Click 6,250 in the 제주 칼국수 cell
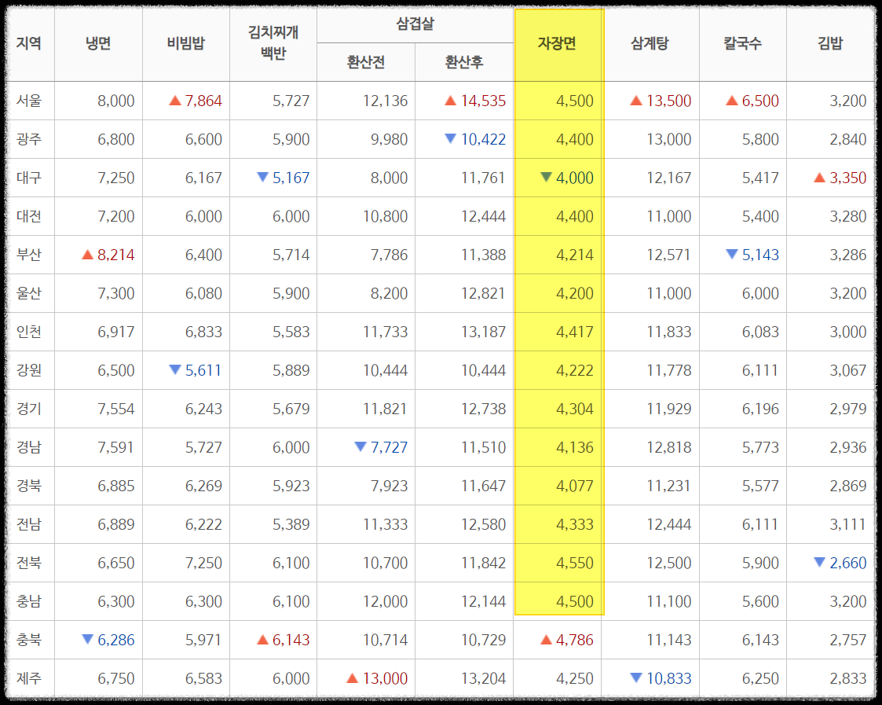 (760, 678)
